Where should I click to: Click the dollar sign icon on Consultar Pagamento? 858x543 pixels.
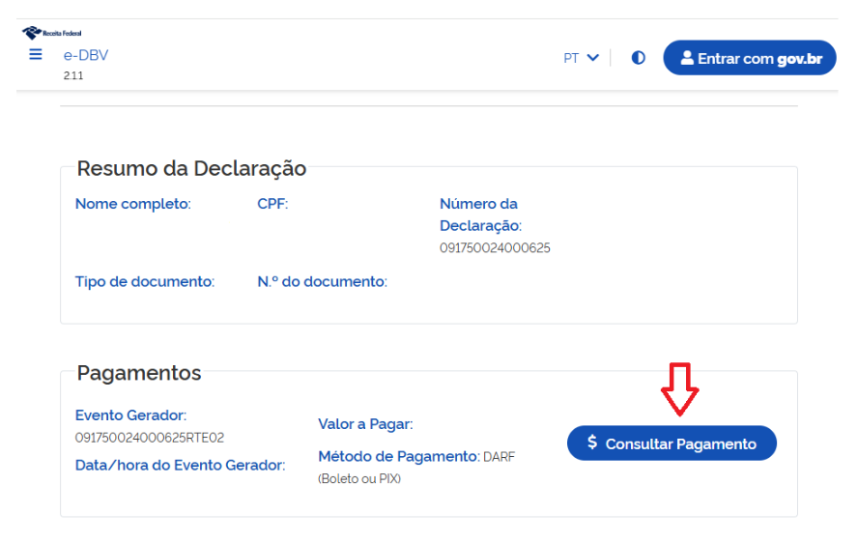coord(592,443)
